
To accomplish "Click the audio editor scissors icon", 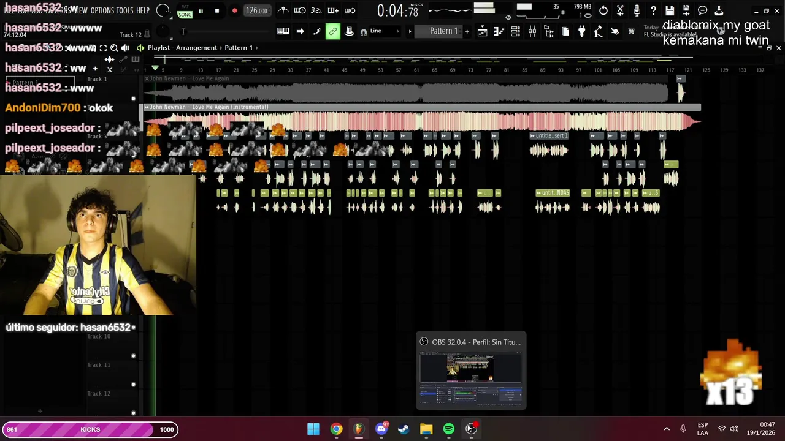I will [x=620, y=10].
